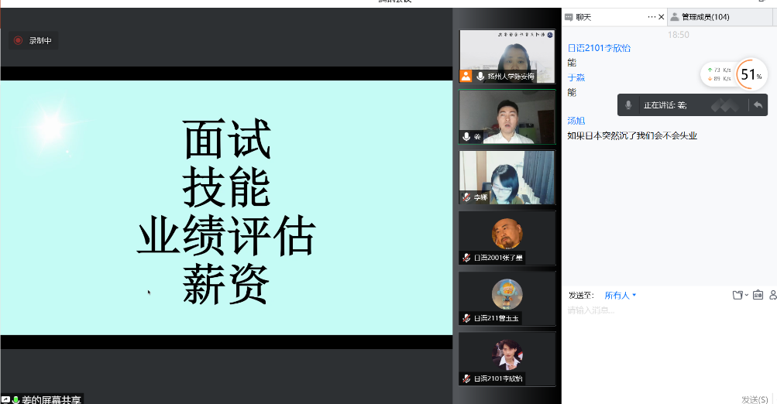Open the chat tab's more options (…) menu

tap(651, 17)
